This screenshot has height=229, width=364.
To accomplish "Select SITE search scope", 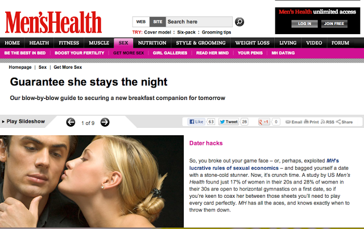I will coord(158,22).
